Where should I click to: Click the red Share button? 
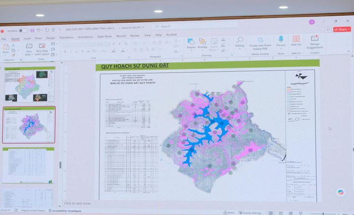[x=341, y=29]
